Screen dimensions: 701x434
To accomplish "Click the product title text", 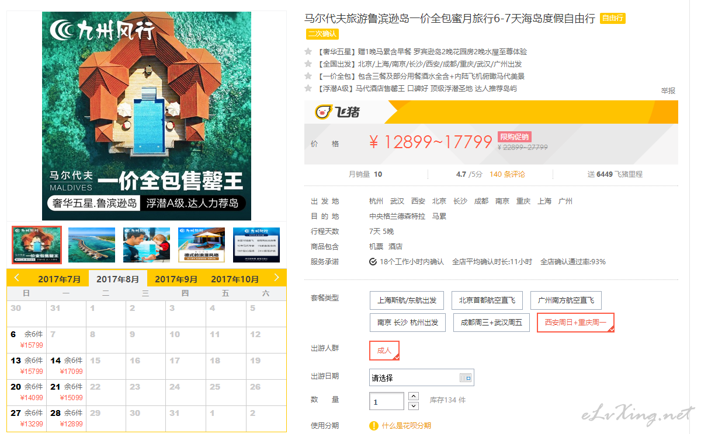I will (x=449, y=19).
